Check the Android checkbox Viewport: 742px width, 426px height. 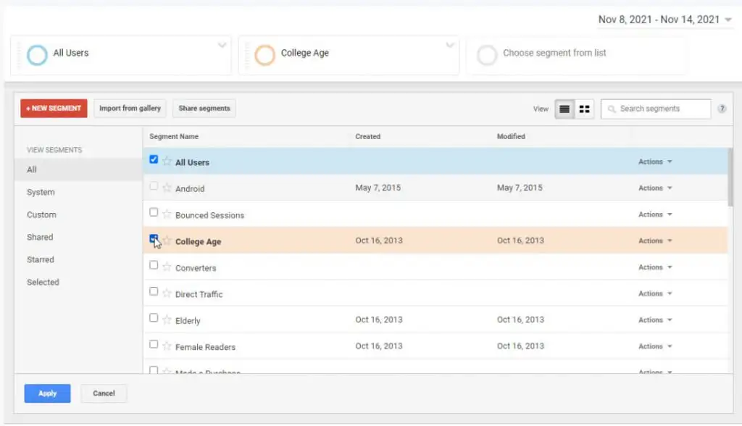(154, 186)
